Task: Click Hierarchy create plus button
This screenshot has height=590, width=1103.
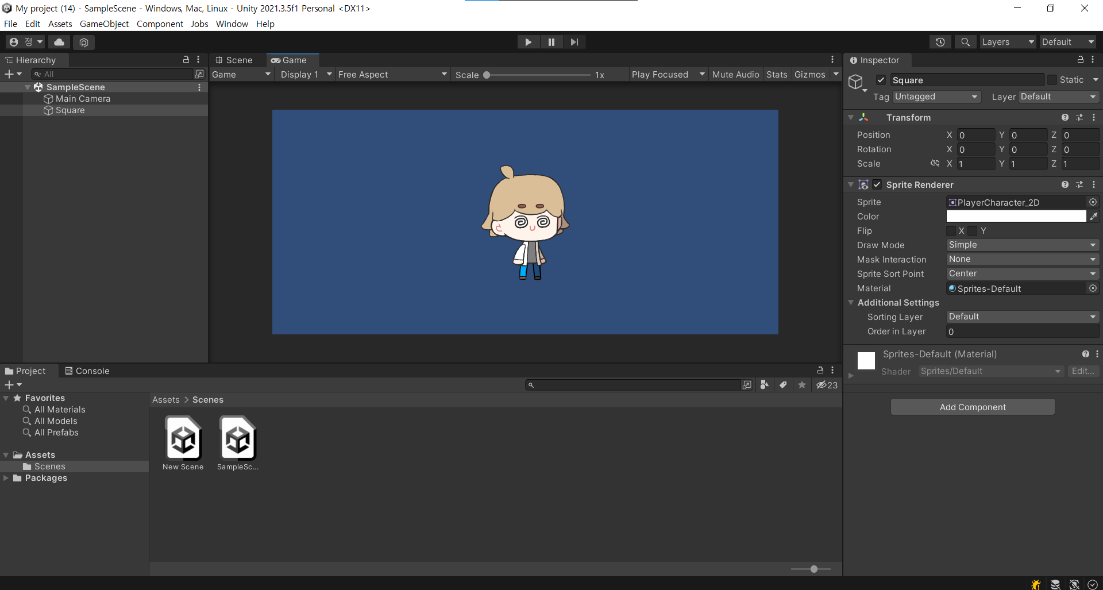Action: pyautogui.click(x=13, y=74)
